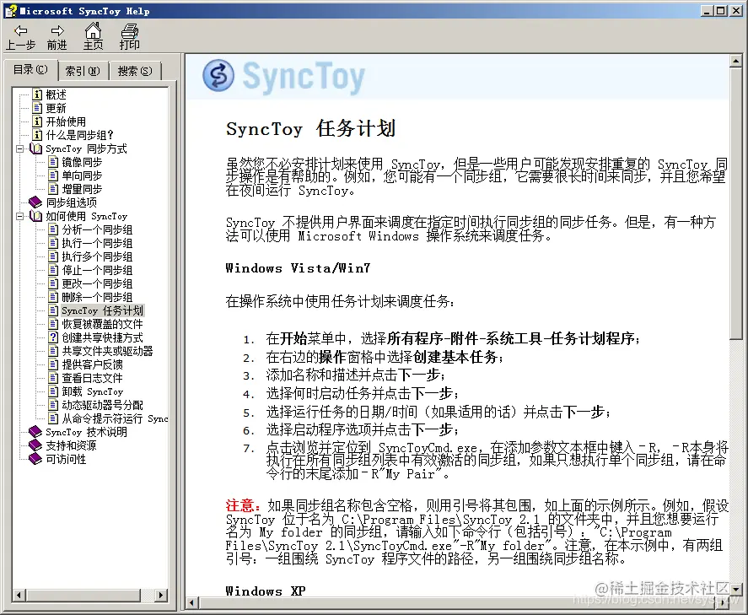This screenshot has width=748, height=615.
Task: Open 查看日志文件 topic
Action: coord(92,378)
